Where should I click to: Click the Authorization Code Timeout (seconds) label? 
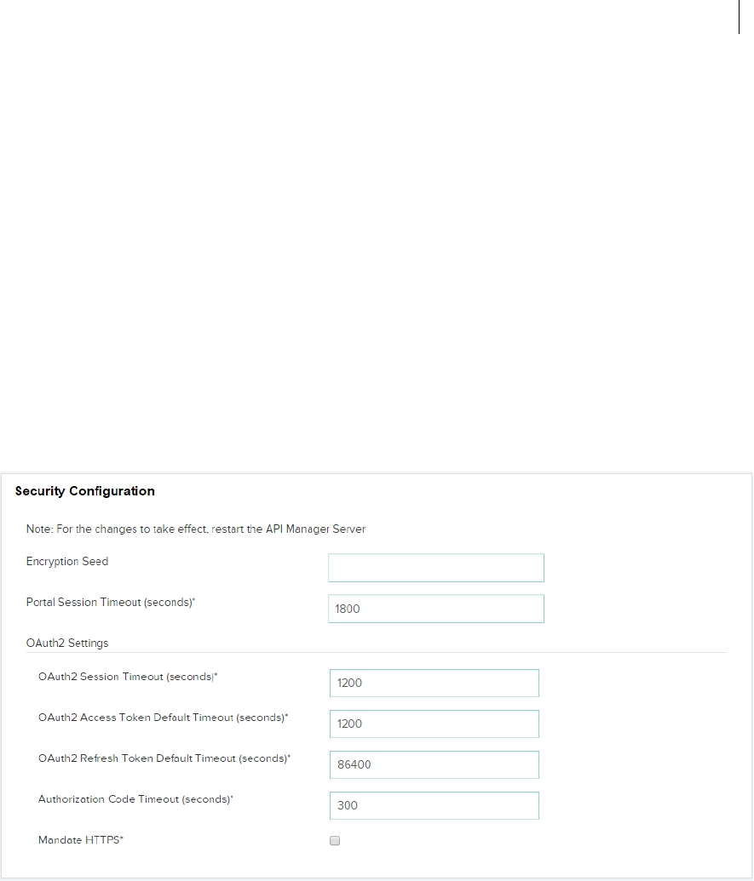click(x=136, y=799)
